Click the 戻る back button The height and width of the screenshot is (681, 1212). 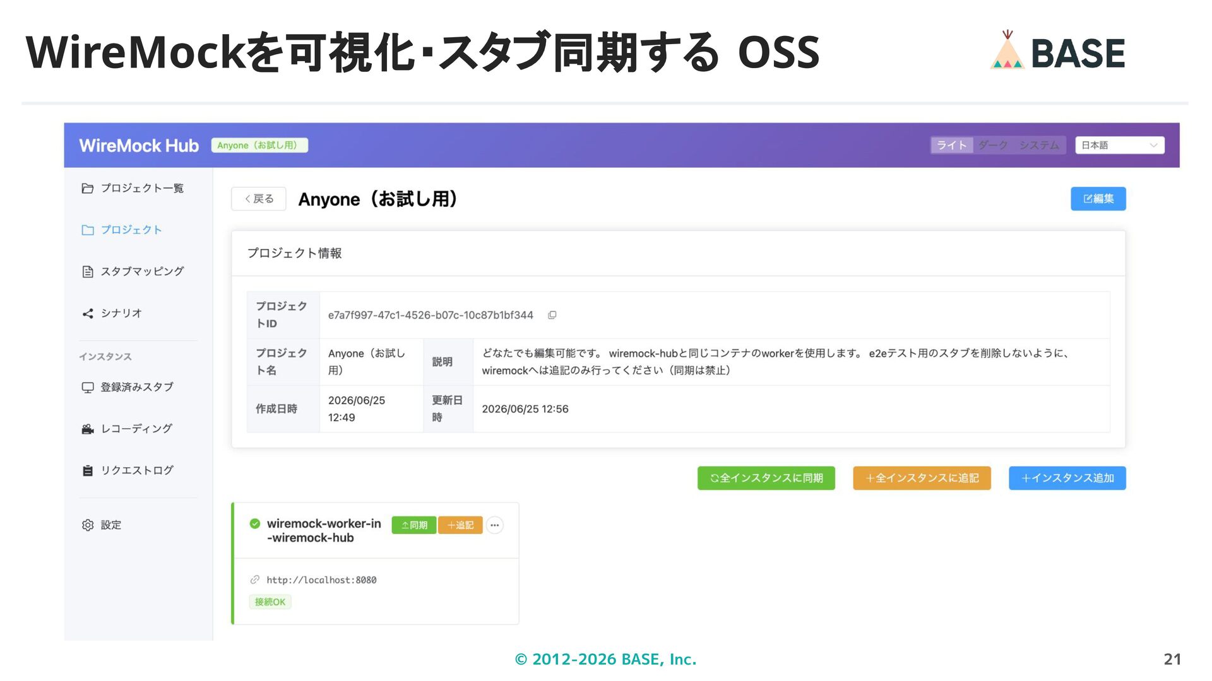(x=259, y=199)
